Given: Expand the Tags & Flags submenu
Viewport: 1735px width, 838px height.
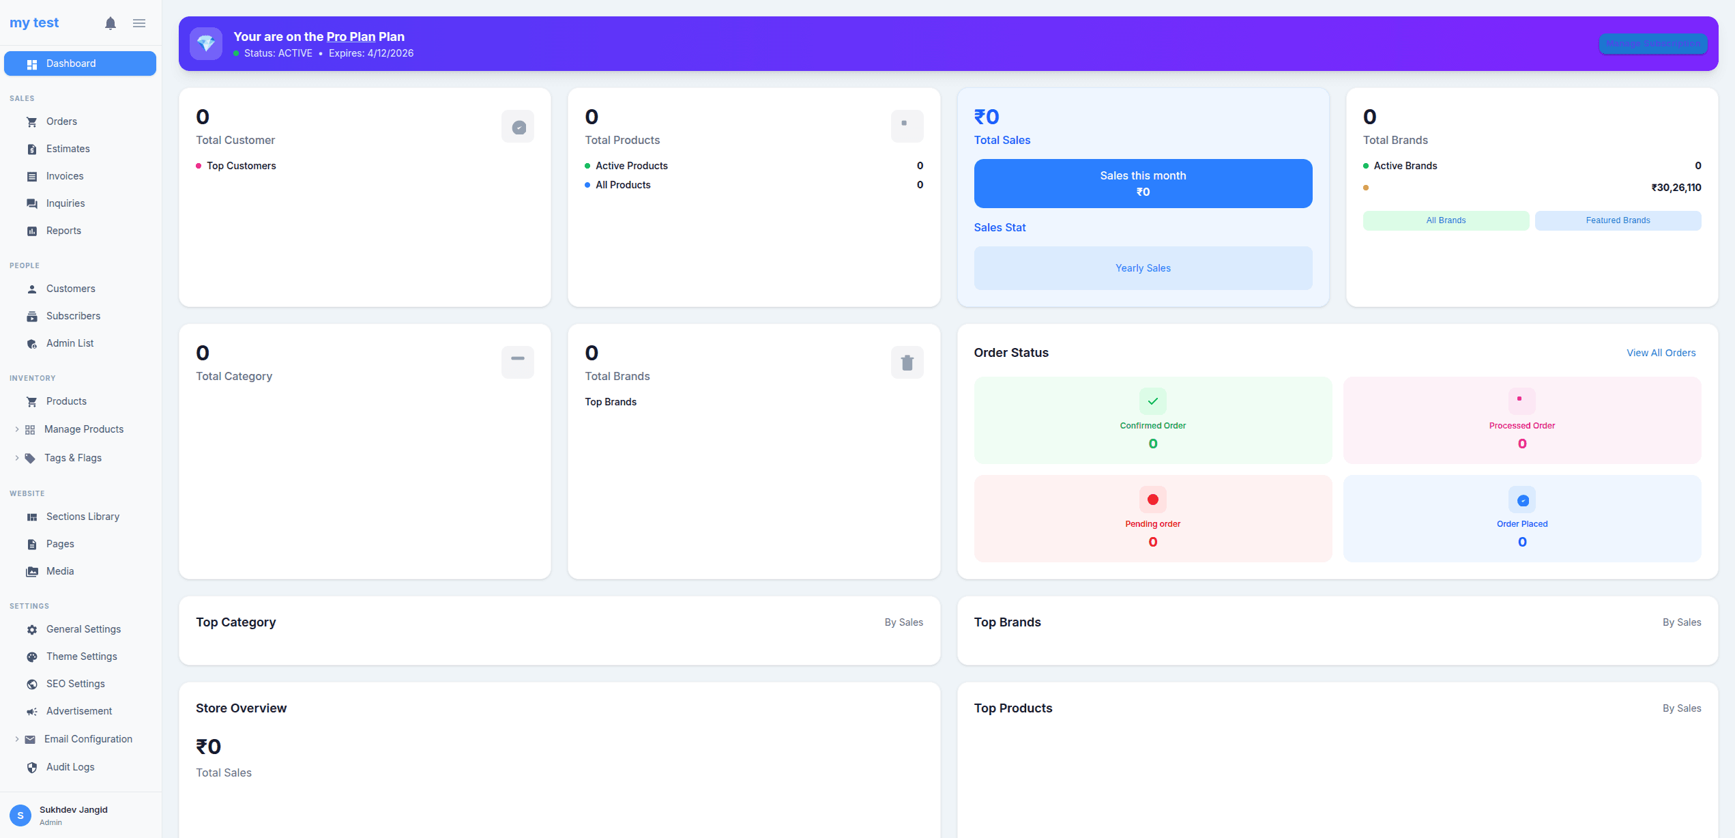Looking at the screenshot, I should pyautogui.click(x=16, y=457).
